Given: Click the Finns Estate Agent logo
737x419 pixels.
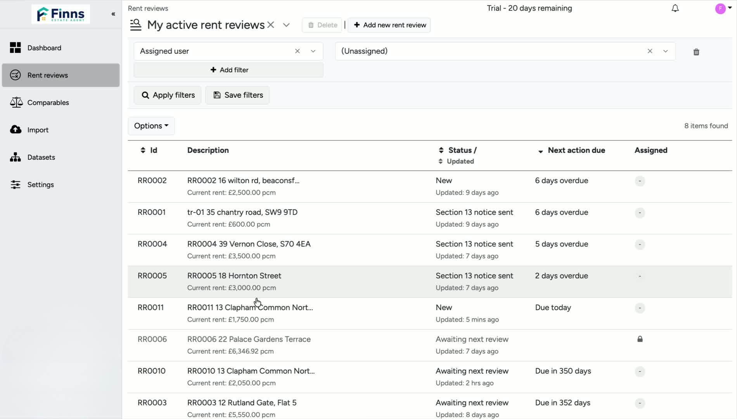Looking at the screenshot, I should [61, 14].
